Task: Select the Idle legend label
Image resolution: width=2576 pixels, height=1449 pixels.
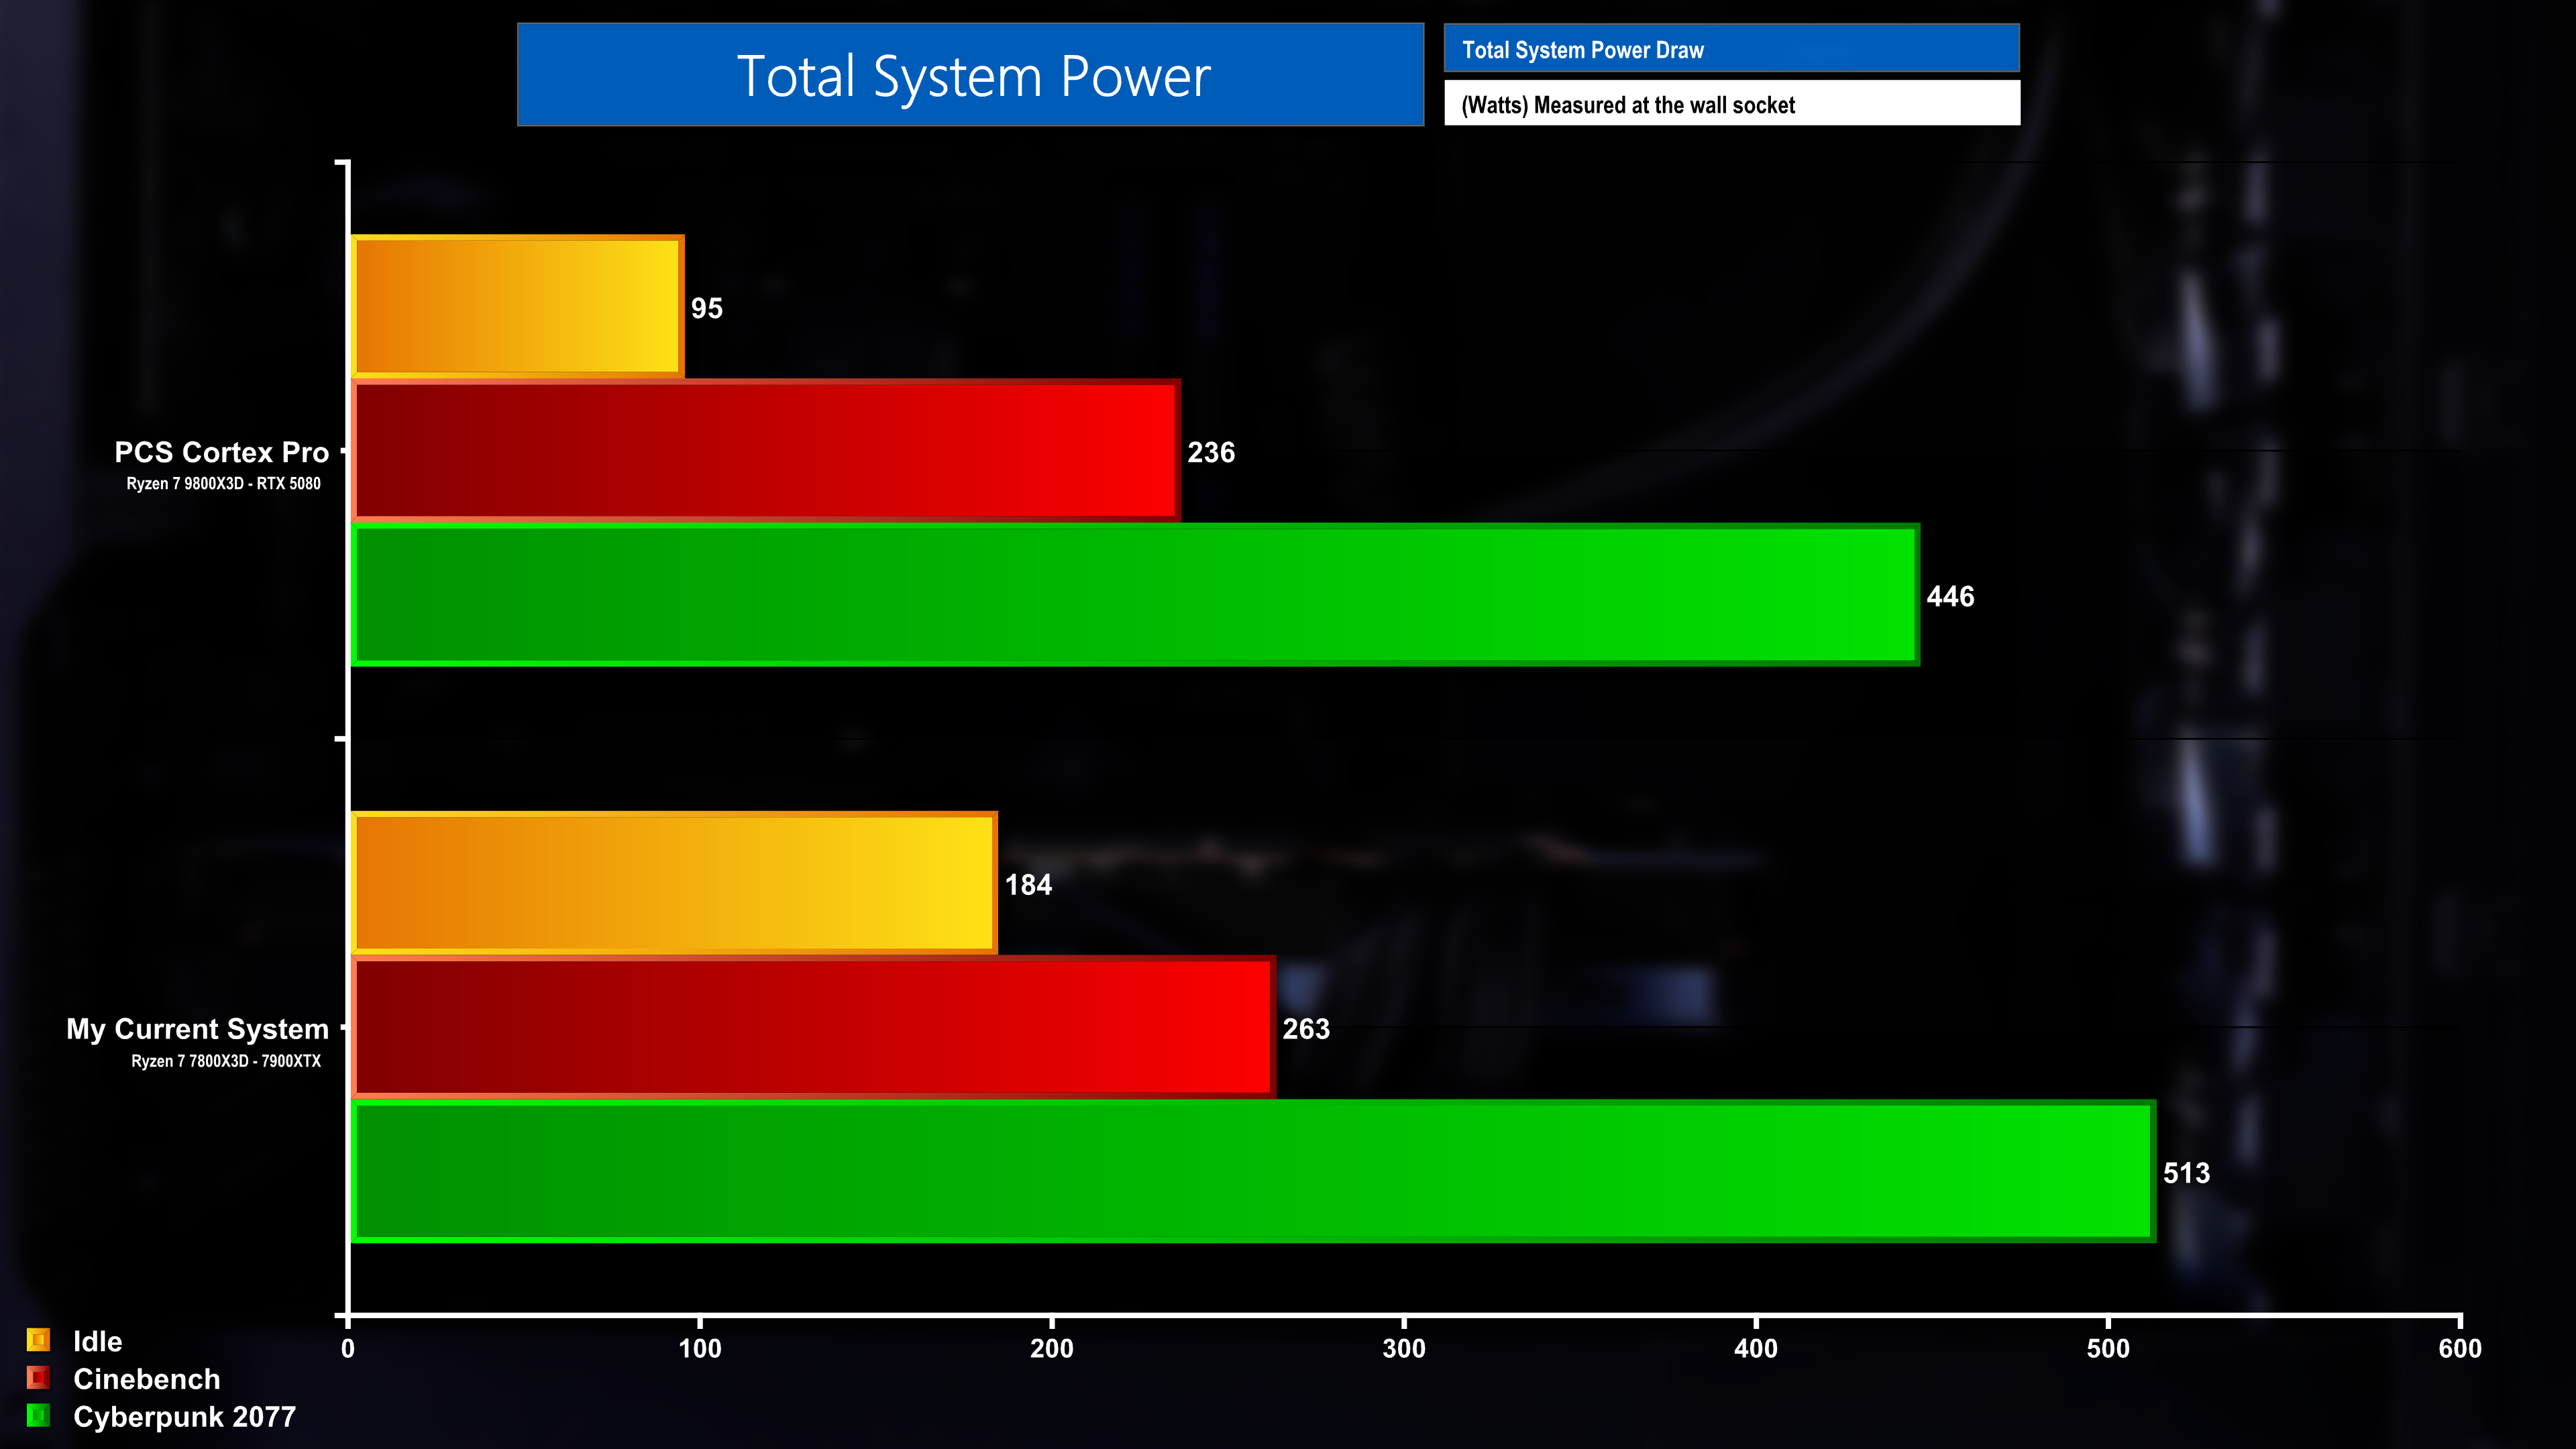Action: tap(97, 1341)
